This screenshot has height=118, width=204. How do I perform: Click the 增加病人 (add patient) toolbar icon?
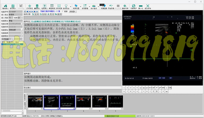point(5,7)
